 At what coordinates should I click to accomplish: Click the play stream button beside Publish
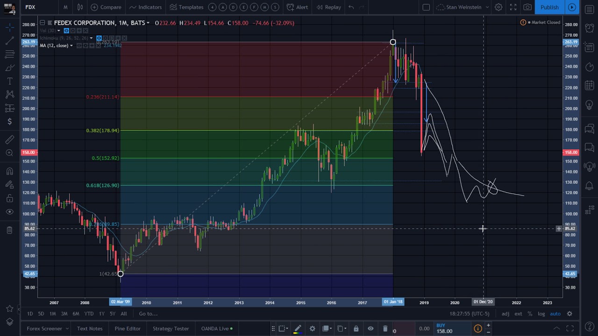coord(572,7)
